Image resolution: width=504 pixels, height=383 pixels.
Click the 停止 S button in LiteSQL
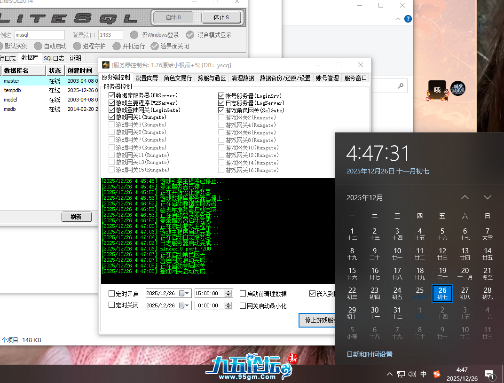(x=221, y=18)
